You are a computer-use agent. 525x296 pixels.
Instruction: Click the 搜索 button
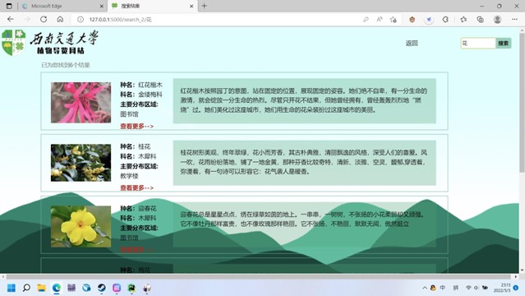pyautogui.click(x=504, y=44)
